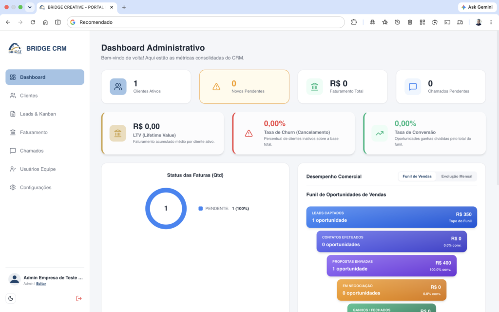Select the BRIDGE CREATIVE - PORTAL tab
Image resolution: width=499 pixels, height=312 pixels.
tap(77, 7)
